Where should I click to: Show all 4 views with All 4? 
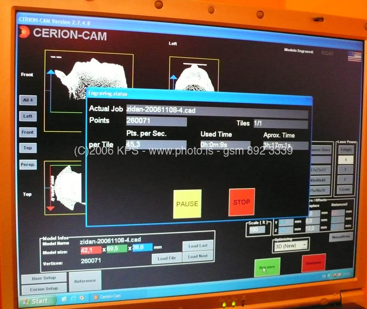pos(28,100)
